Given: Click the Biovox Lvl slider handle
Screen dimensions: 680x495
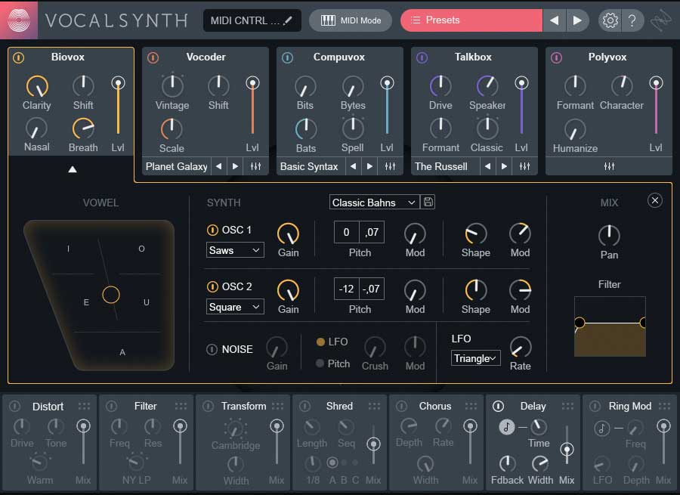Looking at the screenshot, I should 117,82.
